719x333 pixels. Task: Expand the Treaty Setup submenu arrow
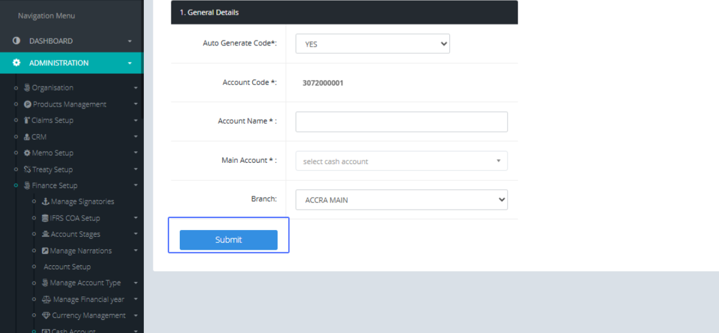tap(136, 169)
